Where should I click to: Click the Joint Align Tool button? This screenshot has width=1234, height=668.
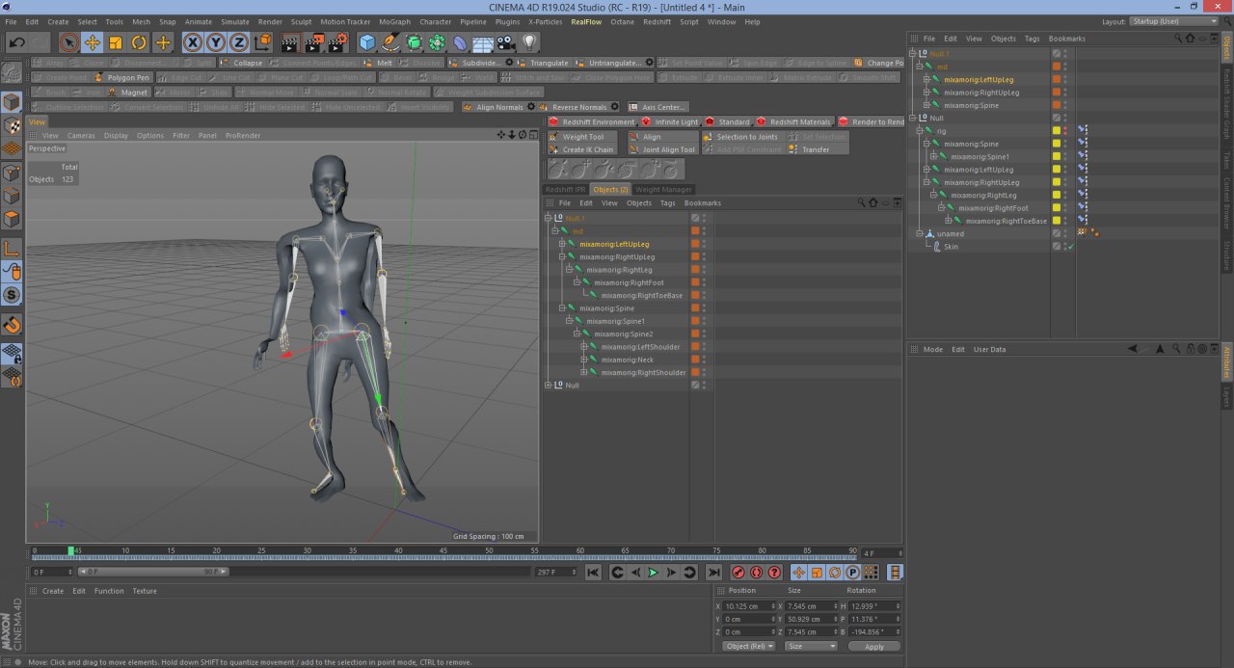(x=662, y=149)
